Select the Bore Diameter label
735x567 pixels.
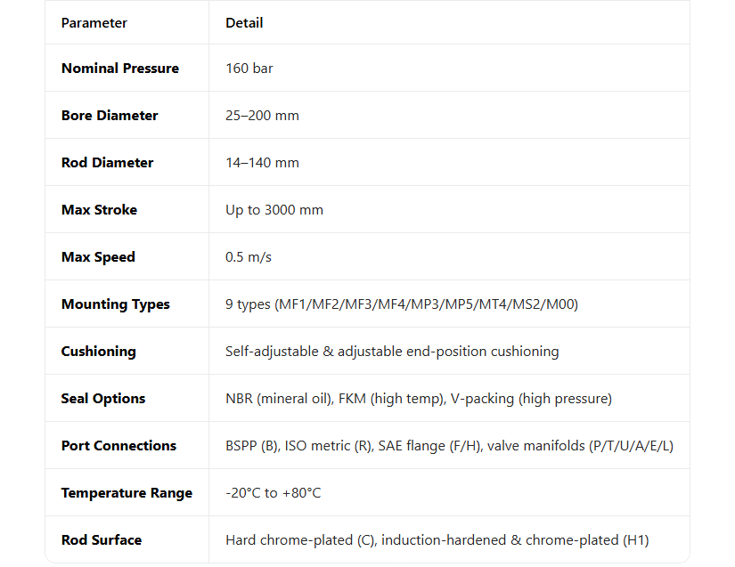[x=110, y=116]
